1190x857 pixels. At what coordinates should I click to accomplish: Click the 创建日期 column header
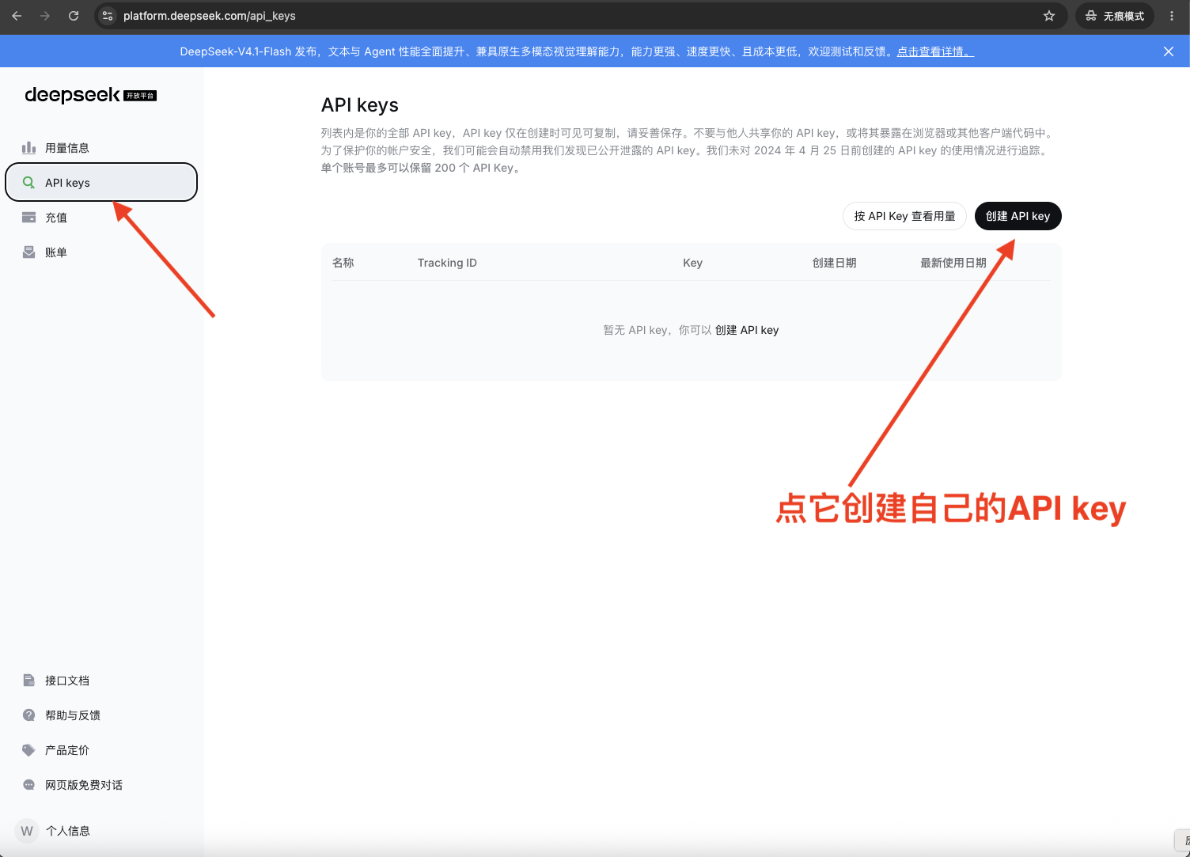pyautogui.click(x=835, y=263)
